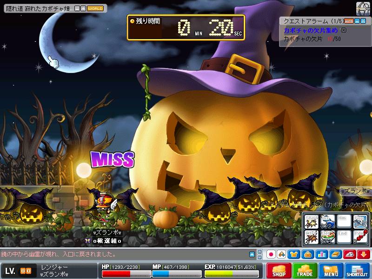The image size is (372, 279).
Task: Use the Pdn red bead item
Action: (x=360, y=237)
